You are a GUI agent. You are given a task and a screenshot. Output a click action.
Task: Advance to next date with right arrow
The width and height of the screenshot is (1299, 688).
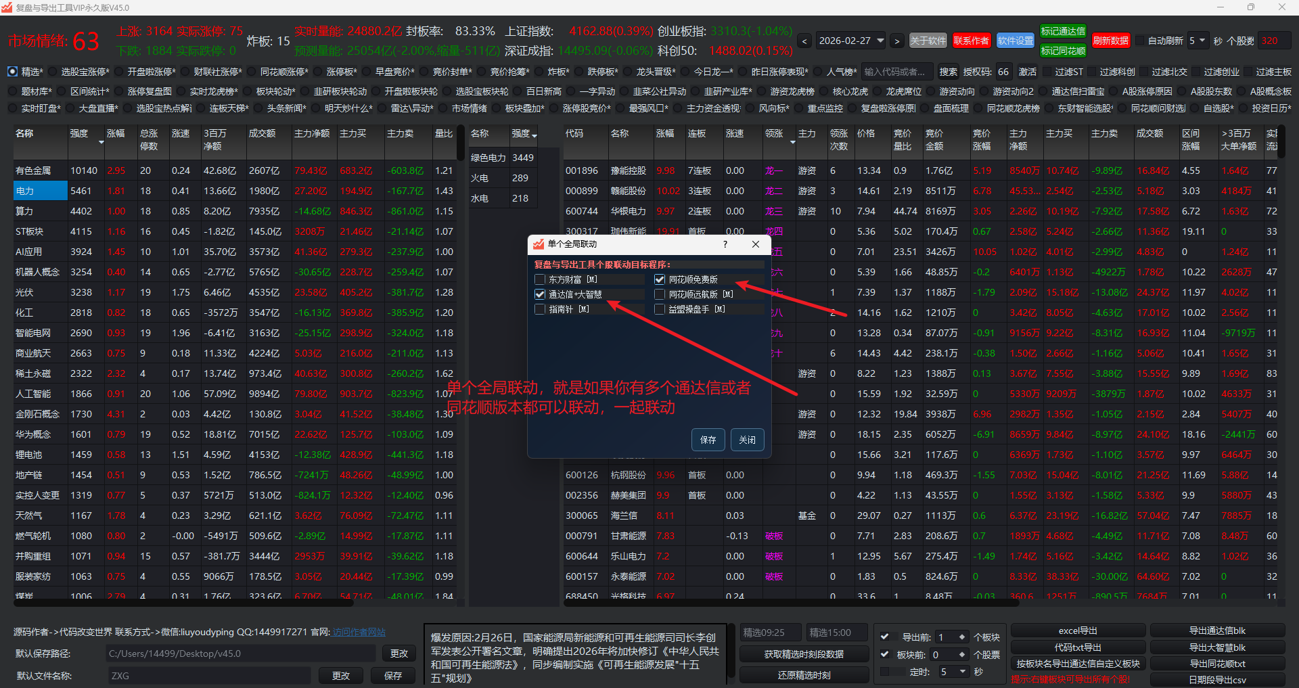896,41
